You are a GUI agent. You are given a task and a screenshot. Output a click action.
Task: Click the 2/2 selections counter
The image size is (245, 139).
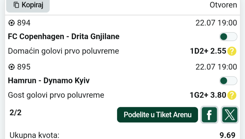click(x=16, y=113)
